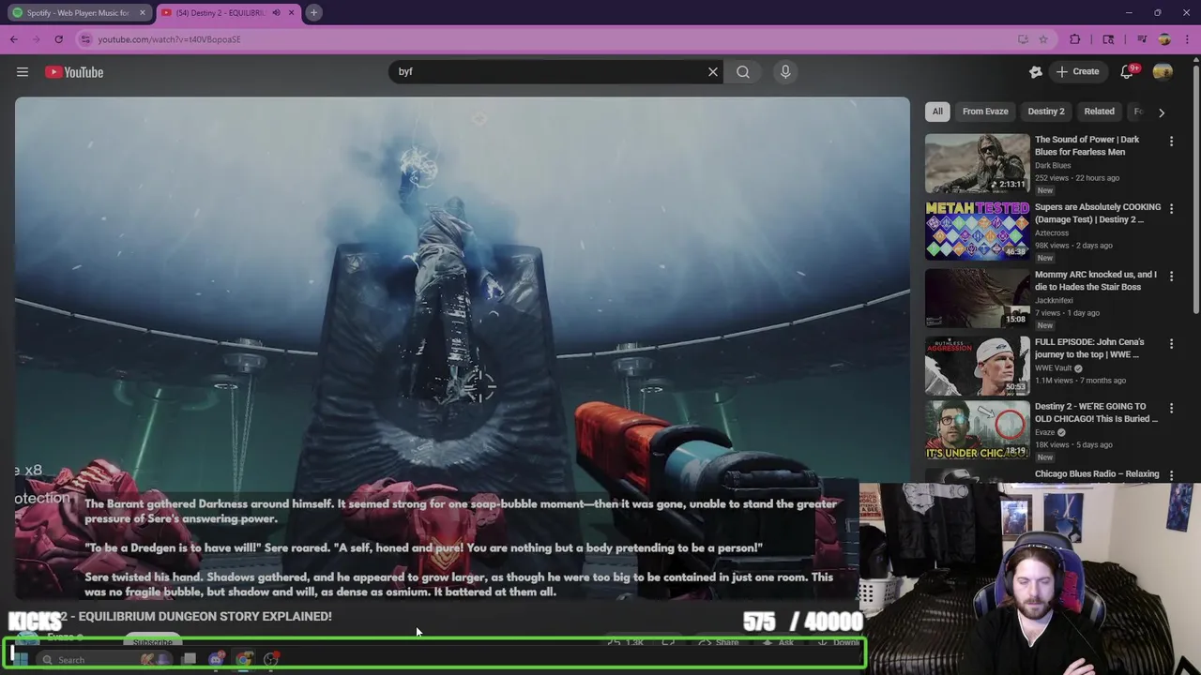Viewport: 1201px width, 675px height.
Task: Go to the YouTube home logo
Action: click(74, 72)
